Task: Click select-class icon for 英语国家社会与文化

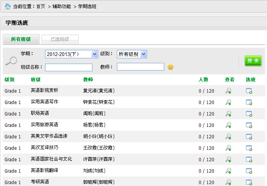Action: coord(249,159)
